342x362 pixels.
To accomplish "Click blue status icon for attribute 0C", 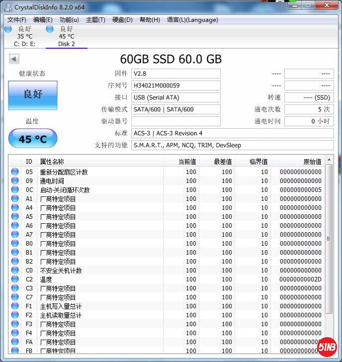I will coord(15,190).
